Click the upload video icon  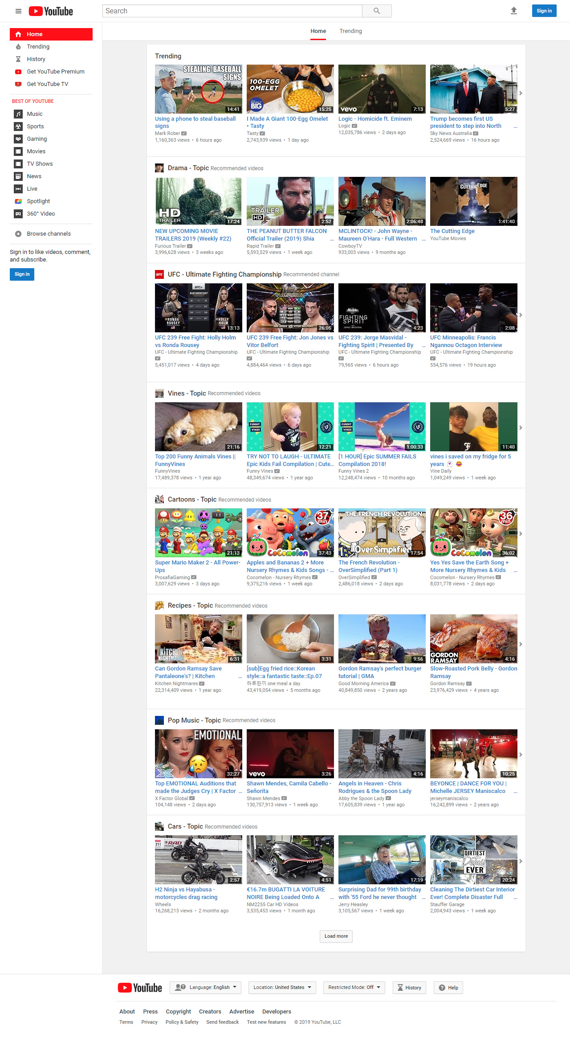pyautogui.click(x=513, y=11)
